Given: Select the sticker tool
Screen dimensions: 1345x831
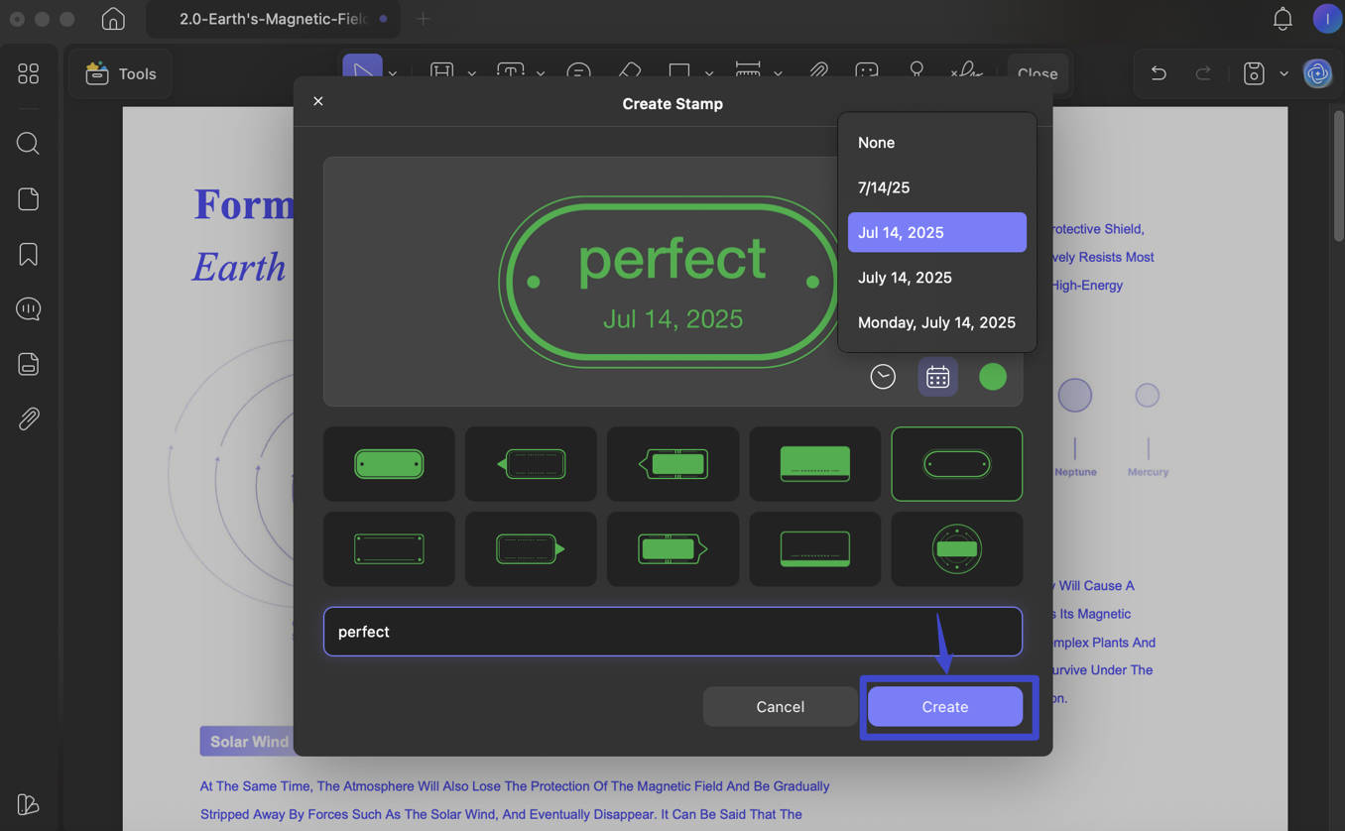Looking at the screenshot, I should (867, 71).
